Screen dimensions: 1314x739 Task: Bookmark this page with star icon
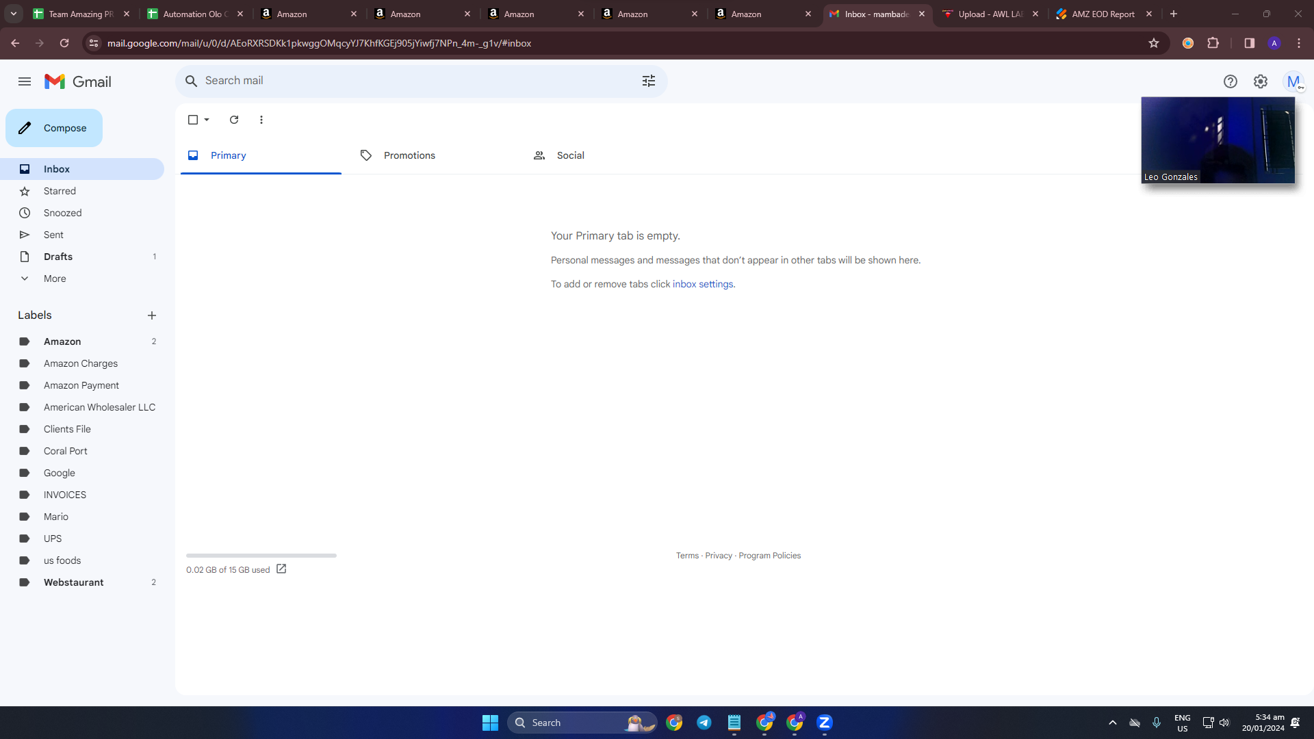(x=1154, y=43)
